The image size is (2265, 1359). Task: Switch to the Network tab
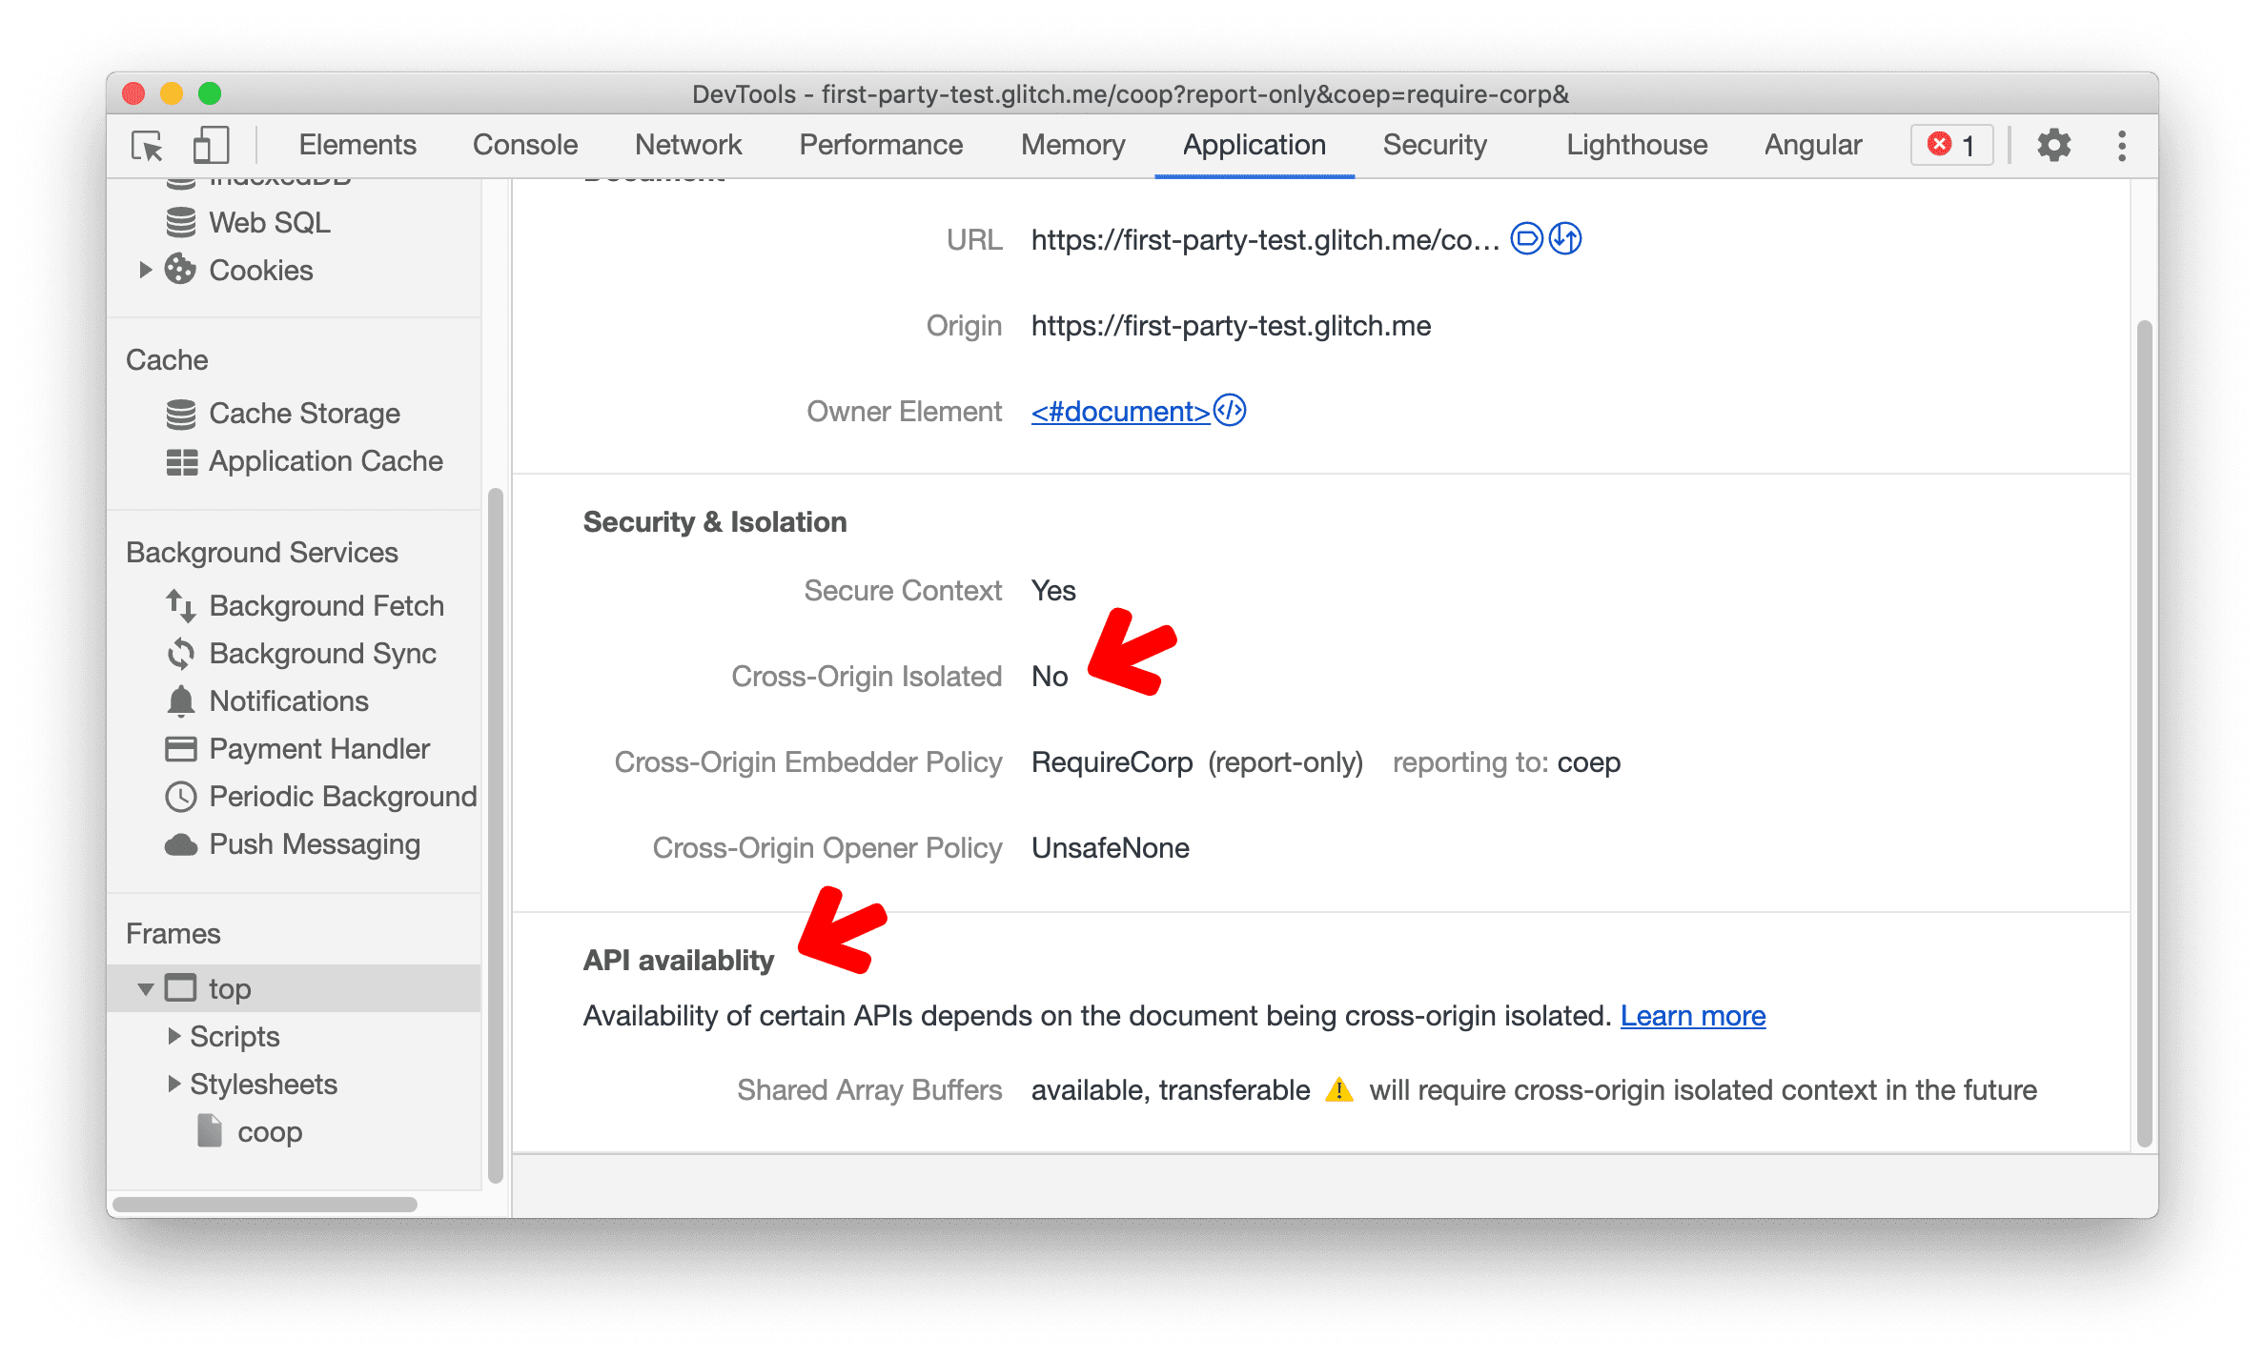click(686, 144)
